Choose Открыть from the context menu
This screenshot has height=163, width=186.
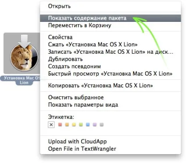111,7
